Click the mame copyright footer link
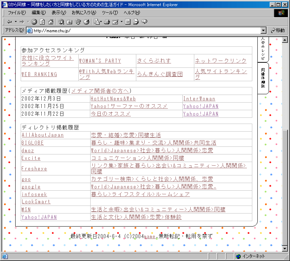 tap(150, 236)
